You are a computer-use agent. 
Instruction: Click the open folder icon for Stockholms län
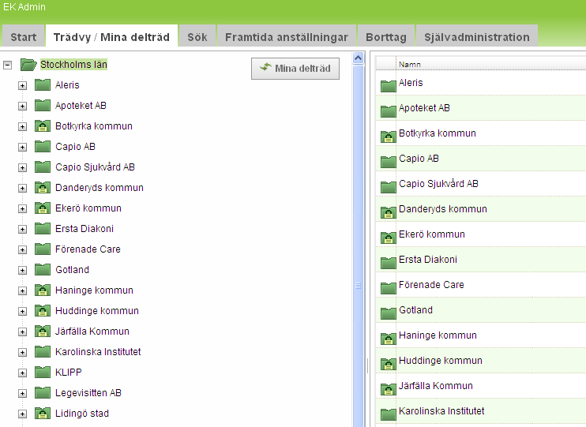point(28,65)
